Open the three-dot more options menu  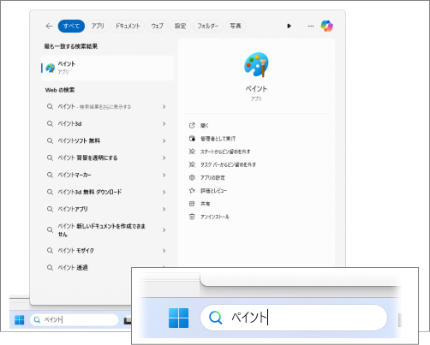tap(311, 26)
